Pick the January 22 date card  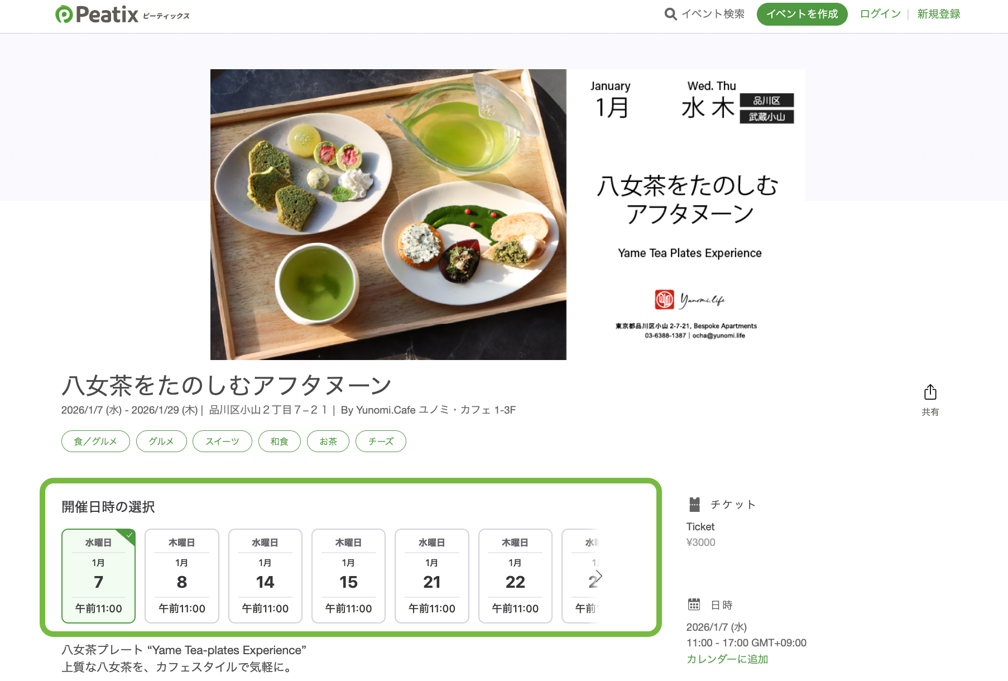click(515, 576)
